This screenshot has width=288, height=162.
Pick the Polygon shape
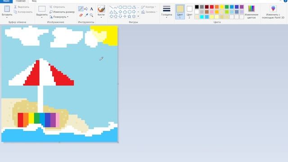134,7
